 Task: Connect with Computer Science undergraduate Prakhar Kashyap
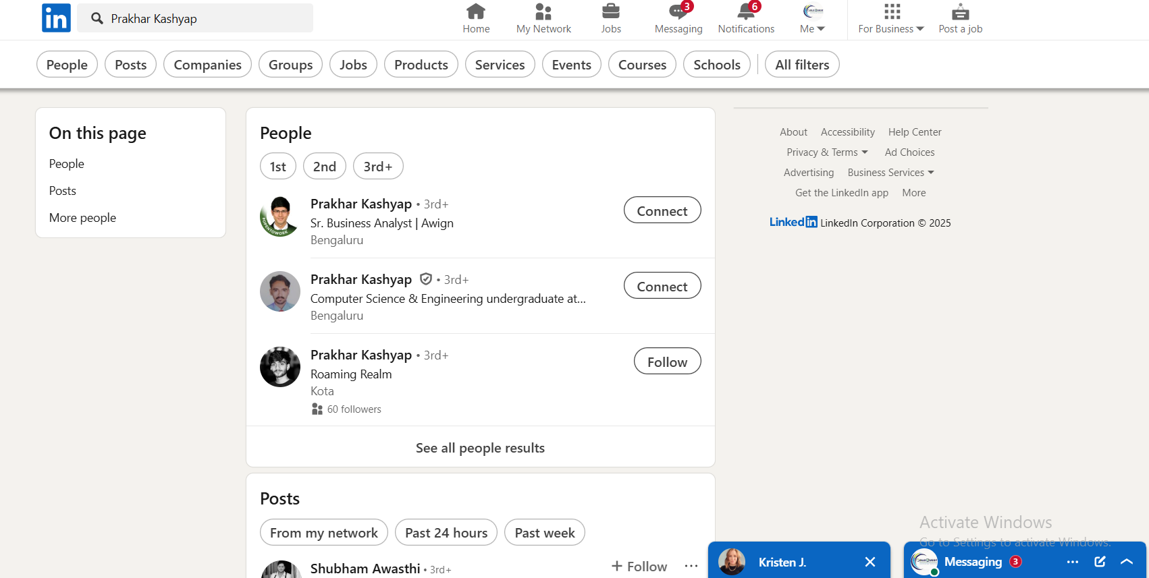click(x=662, y=286)
